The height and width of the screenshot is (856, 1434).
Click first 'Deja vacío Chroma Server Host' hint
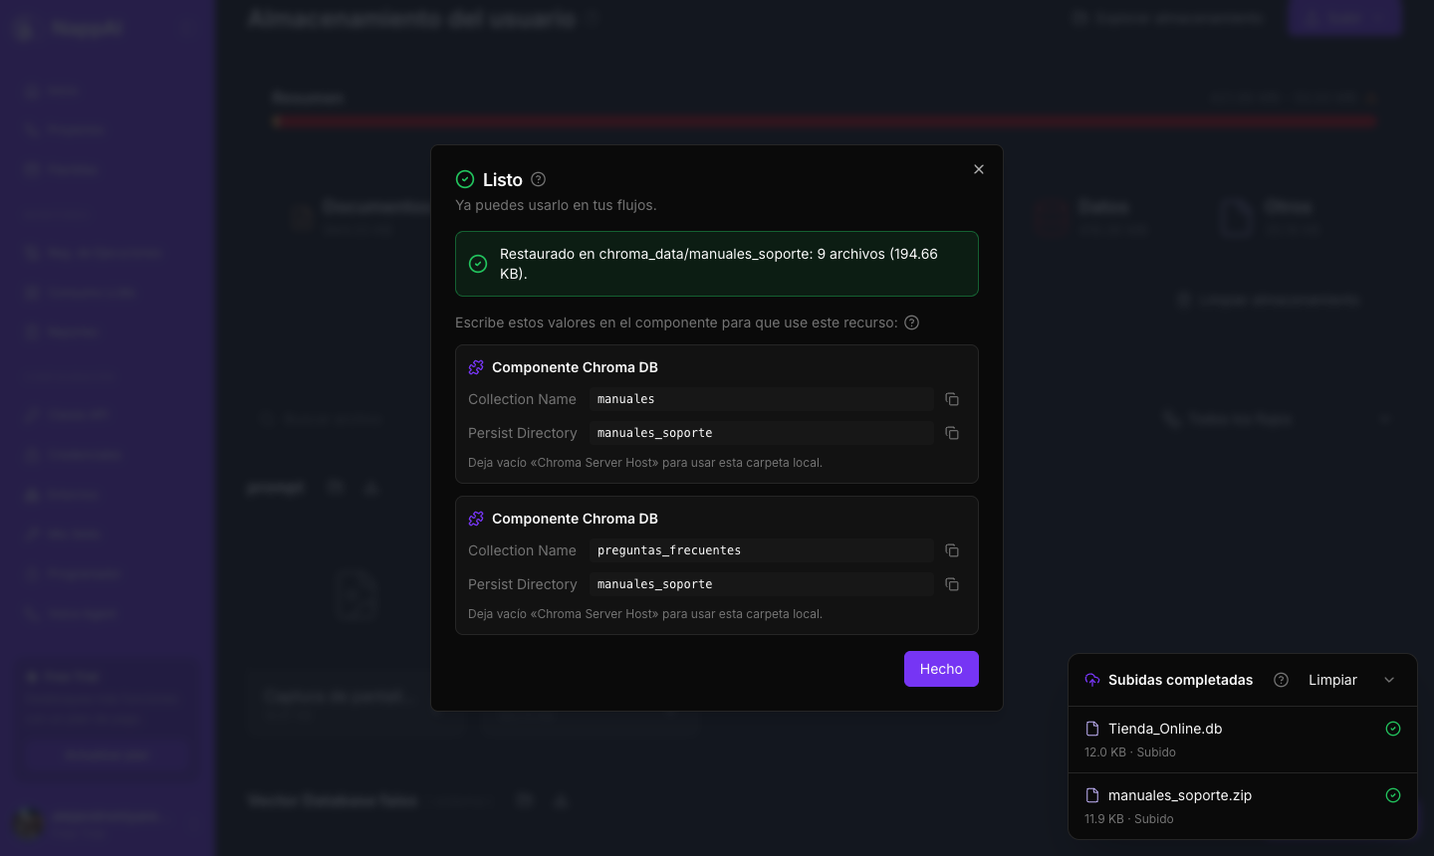pyautogui.click(x=645, y=463)
